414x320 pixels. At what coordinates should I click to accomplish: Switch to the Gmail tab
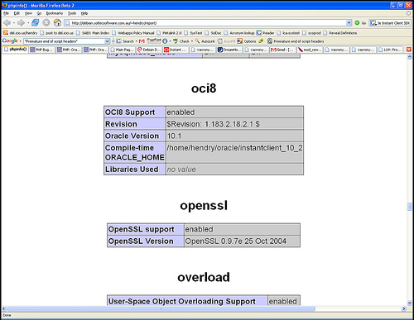283,50
